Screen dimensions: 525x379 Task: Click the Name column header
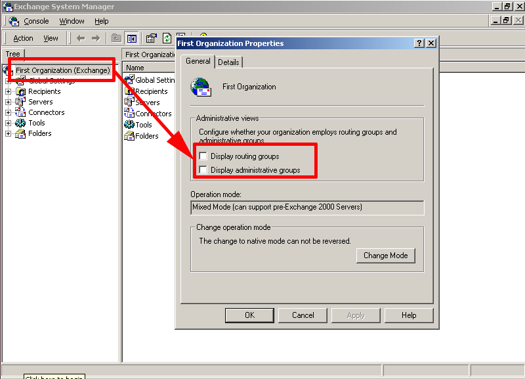(149, 68)
